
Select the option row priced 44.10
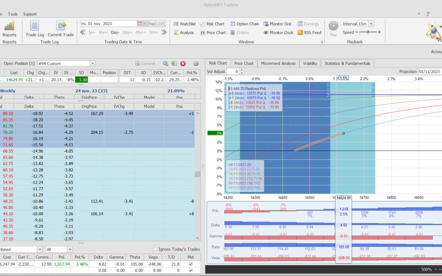[97, 214]
